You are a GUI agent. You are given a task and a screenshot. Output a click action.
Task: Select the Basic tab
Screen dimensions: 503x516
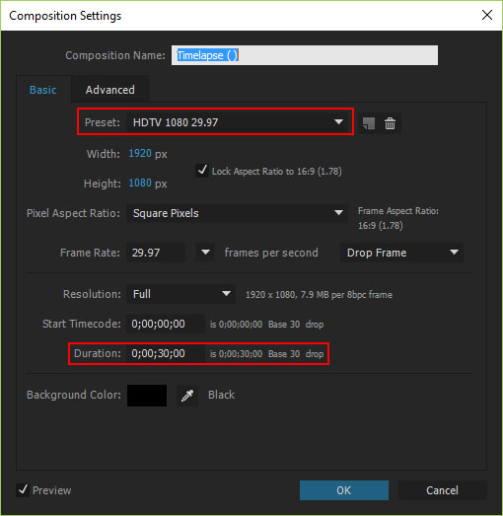[43, 90]
